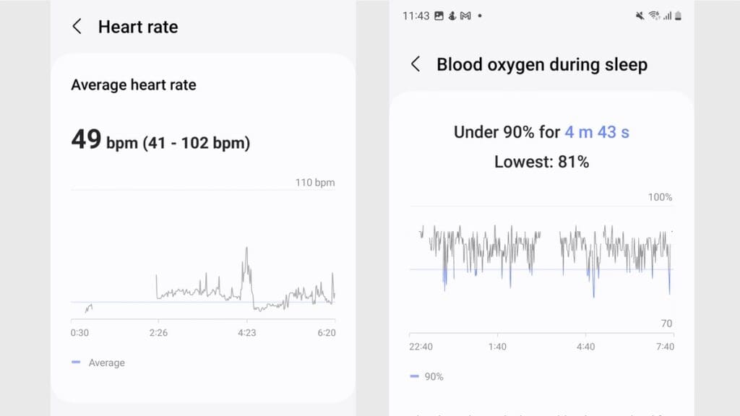Open the Gmail notification icon

[466, 14]
